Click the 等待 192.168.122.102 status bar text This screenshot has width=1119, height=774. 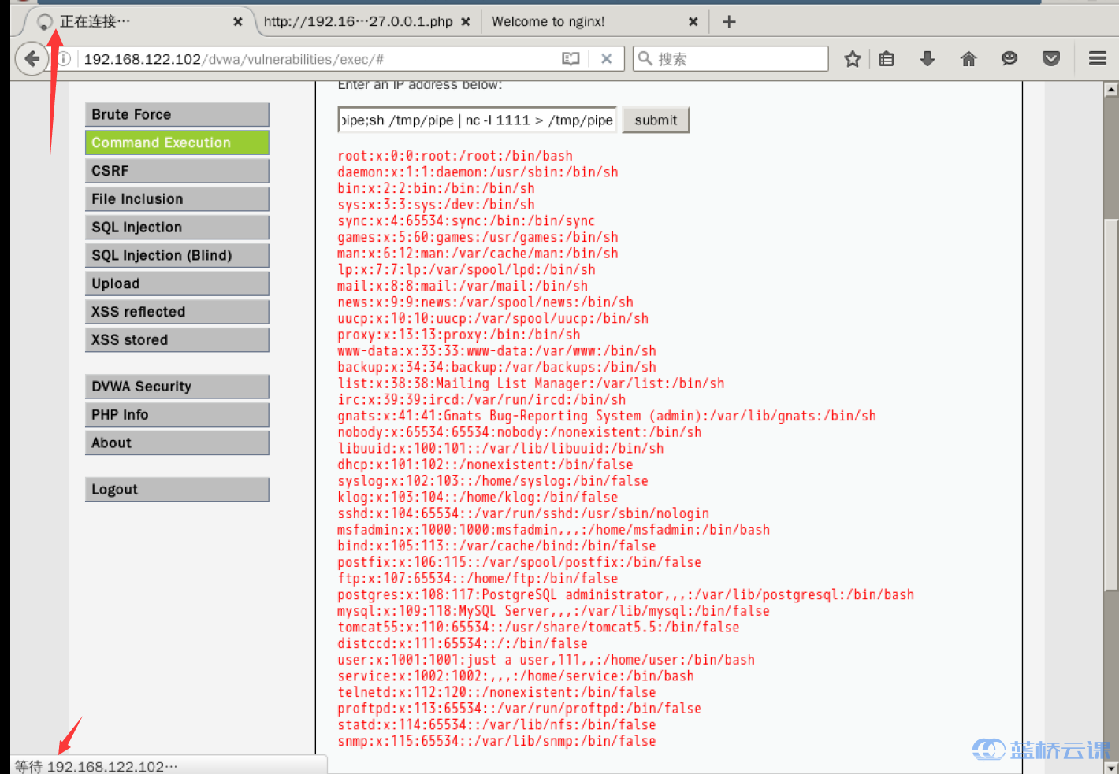coord(96,766)
